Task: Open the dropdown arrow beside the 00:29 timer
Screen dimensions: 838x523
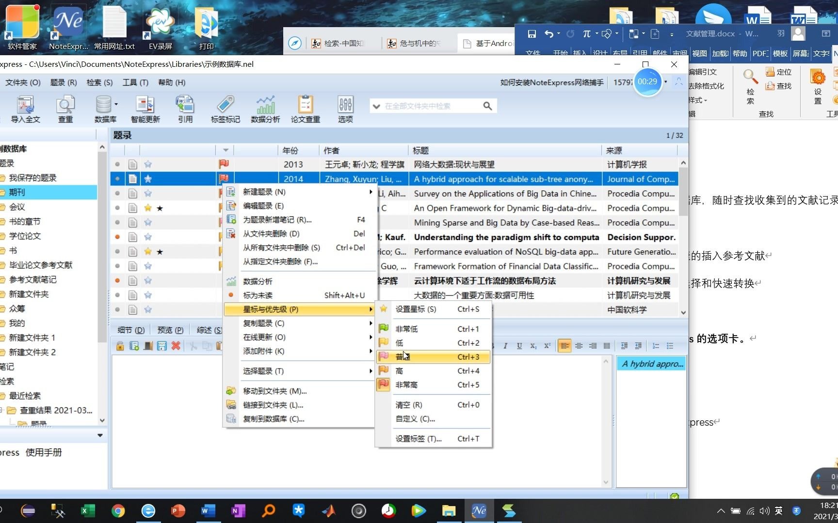Action: coord(665,81)
